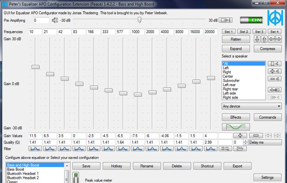Viewport: 287px width, 183px height.
Task: Shift all gains up with the up arrow
Action: [x=264, y=39]
